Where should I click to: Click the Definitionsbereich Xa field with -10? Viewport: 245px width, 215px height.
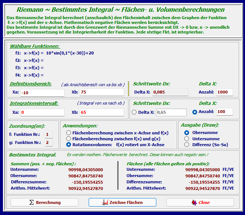pos(42,92)
